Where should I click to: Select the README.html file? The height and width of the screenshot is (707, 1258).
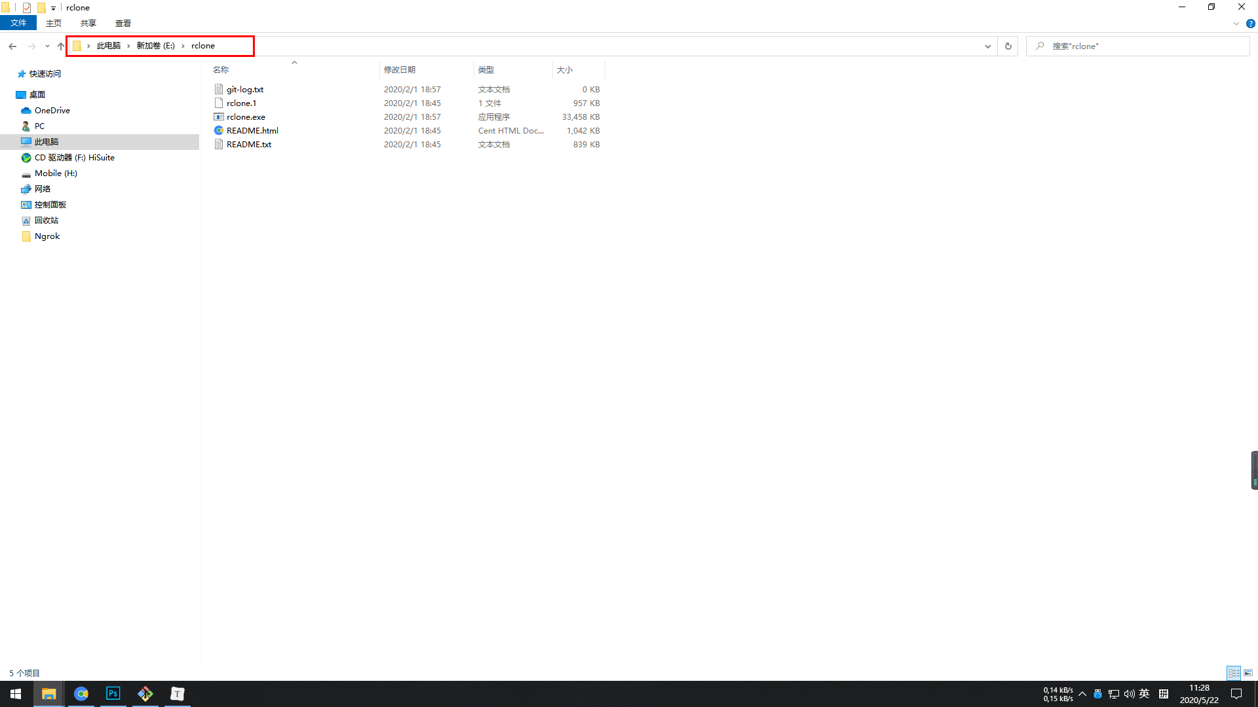(252, 131)
